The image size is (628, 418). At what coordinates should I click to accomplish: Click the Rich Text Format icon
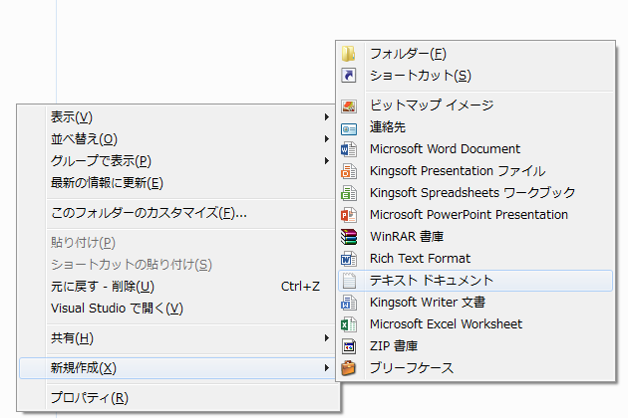tap(349, 259)
